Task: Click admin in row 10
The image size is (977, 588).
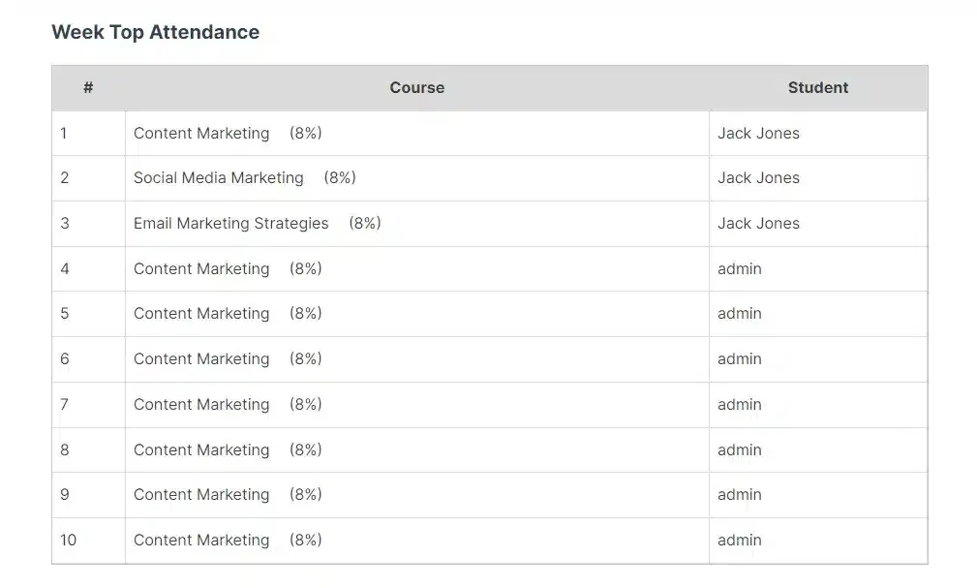Action: [739, 540]
